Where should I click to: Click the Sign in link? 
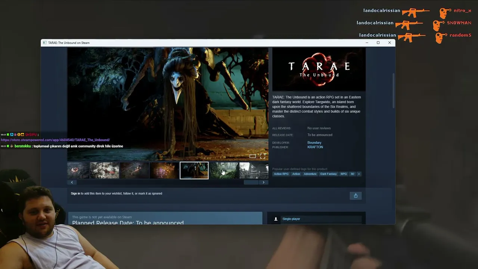(75, 194)
